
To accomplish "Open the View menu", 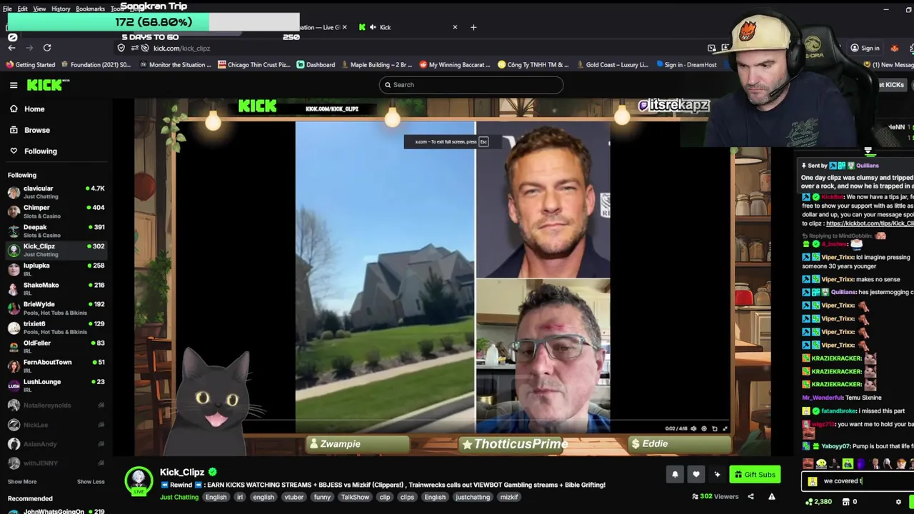I will pos(39,9).
